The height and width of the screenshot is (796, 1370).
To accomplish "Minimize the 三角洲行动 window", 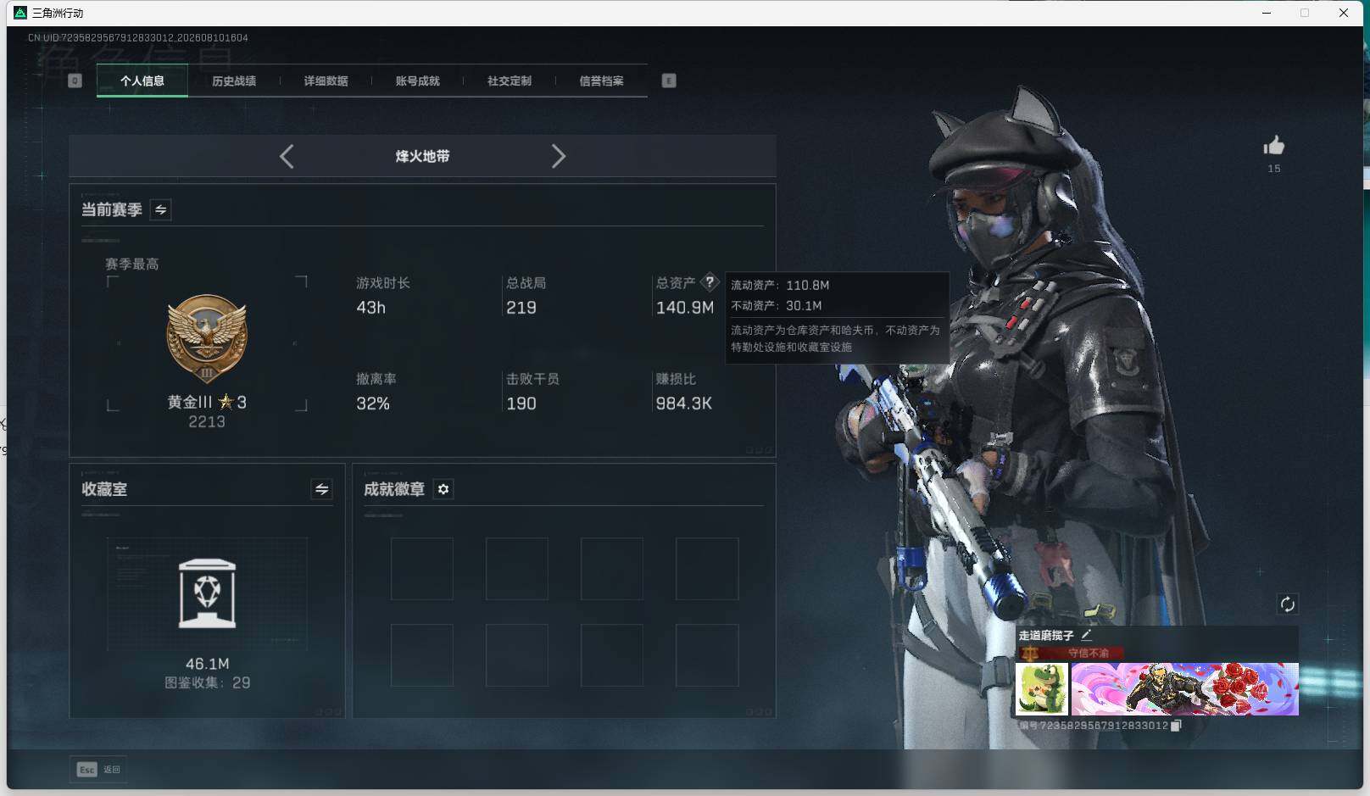I will click(x=1267, y=13).
